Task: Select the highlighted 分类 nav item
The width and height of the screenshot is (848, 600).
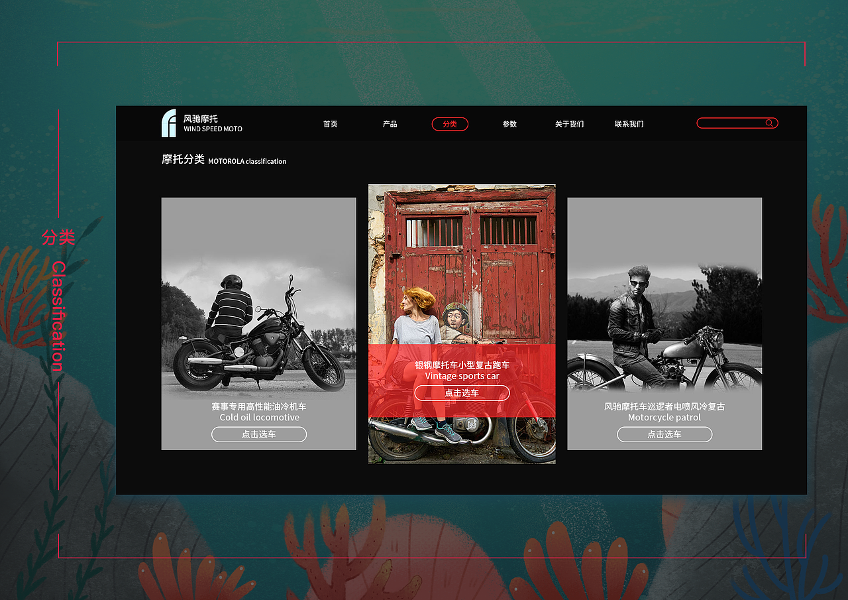Action: (450, 124)
